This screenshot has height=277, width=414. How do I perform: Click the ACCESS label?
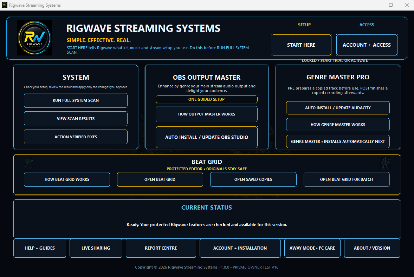pos(367,25)
